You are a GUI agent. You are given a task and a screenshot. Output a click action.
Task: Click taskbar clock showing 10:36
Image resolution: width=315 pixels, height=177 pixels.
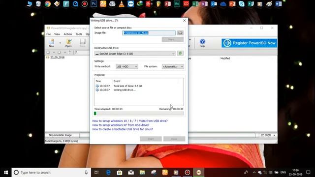295,173
